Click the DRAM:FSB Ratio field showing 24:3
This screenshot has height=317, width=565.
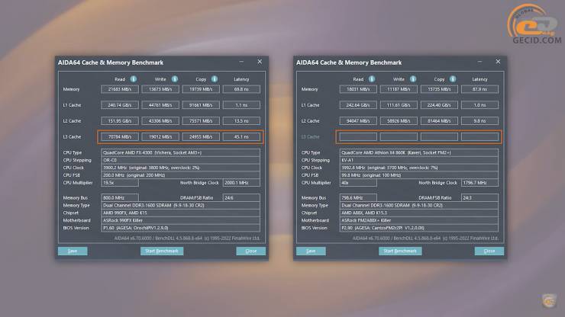coord(479,198)
